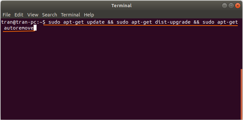Open the Search menu
This screenshot has width=243, height=120.
(49, 15)
